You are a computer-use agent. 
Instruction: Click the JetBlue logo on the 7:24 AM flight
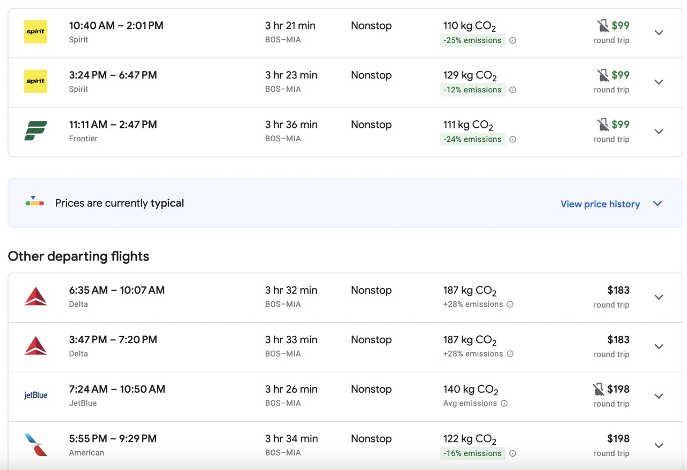pos(35,395)
